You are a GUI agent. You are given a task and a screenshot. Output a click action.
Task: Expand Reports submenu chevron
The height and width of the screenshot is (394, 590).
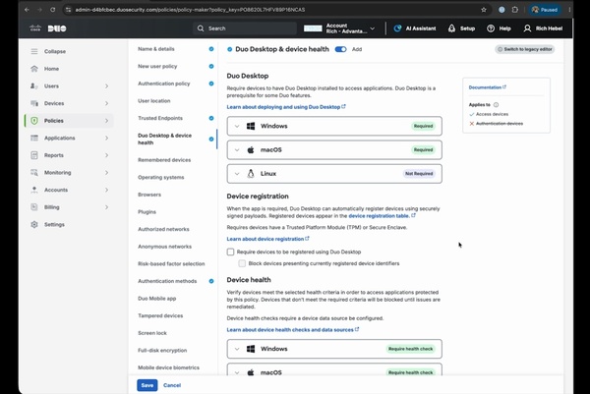pyautogui.click(x=106, y=155)
